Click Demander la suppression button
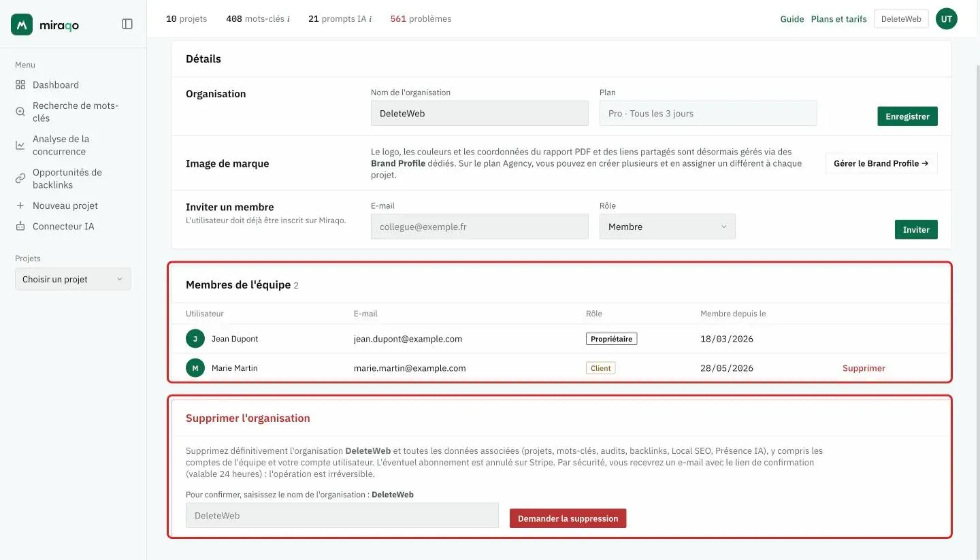This screenshot has width=980, height=560. (568, 518)
